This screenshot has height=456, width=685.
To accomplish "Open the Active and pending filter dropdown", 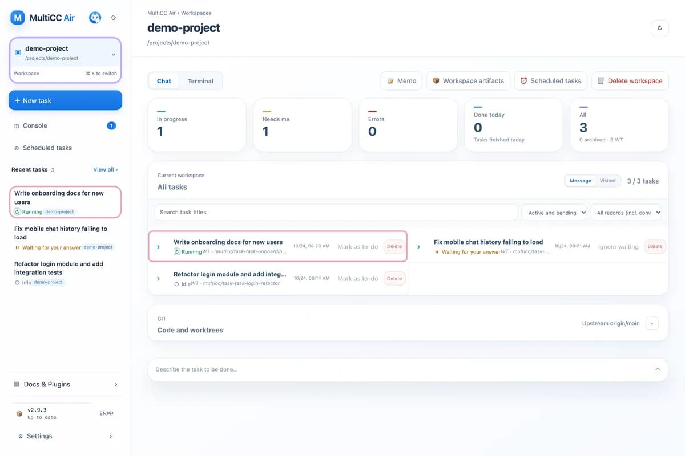I will pos(554,213).
